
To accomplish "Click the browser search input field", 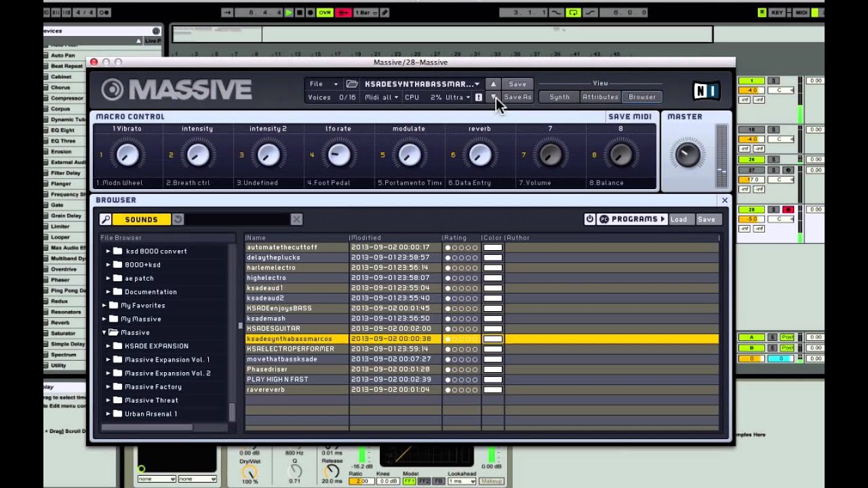I will point(237,220).
